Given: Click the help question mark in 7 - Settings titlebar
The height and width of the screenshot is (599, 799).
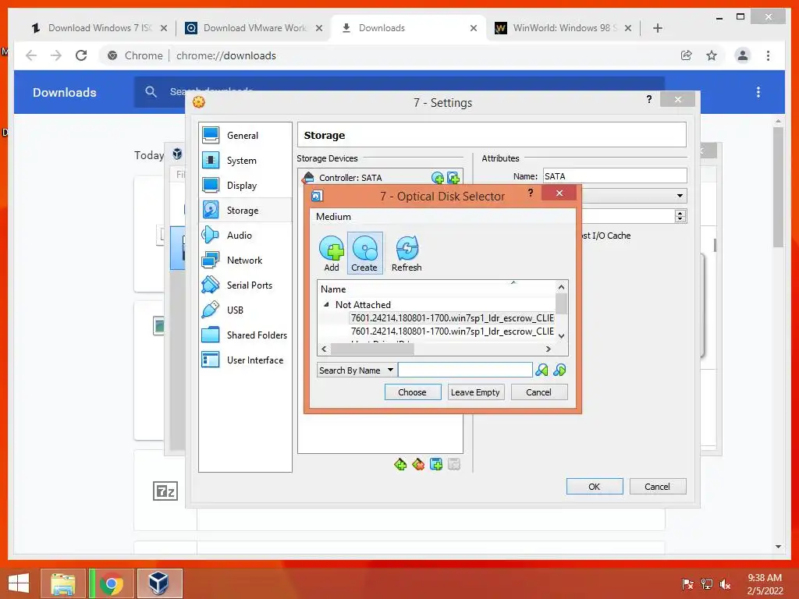Looking at the screenshot, I should tap(648, 99).
